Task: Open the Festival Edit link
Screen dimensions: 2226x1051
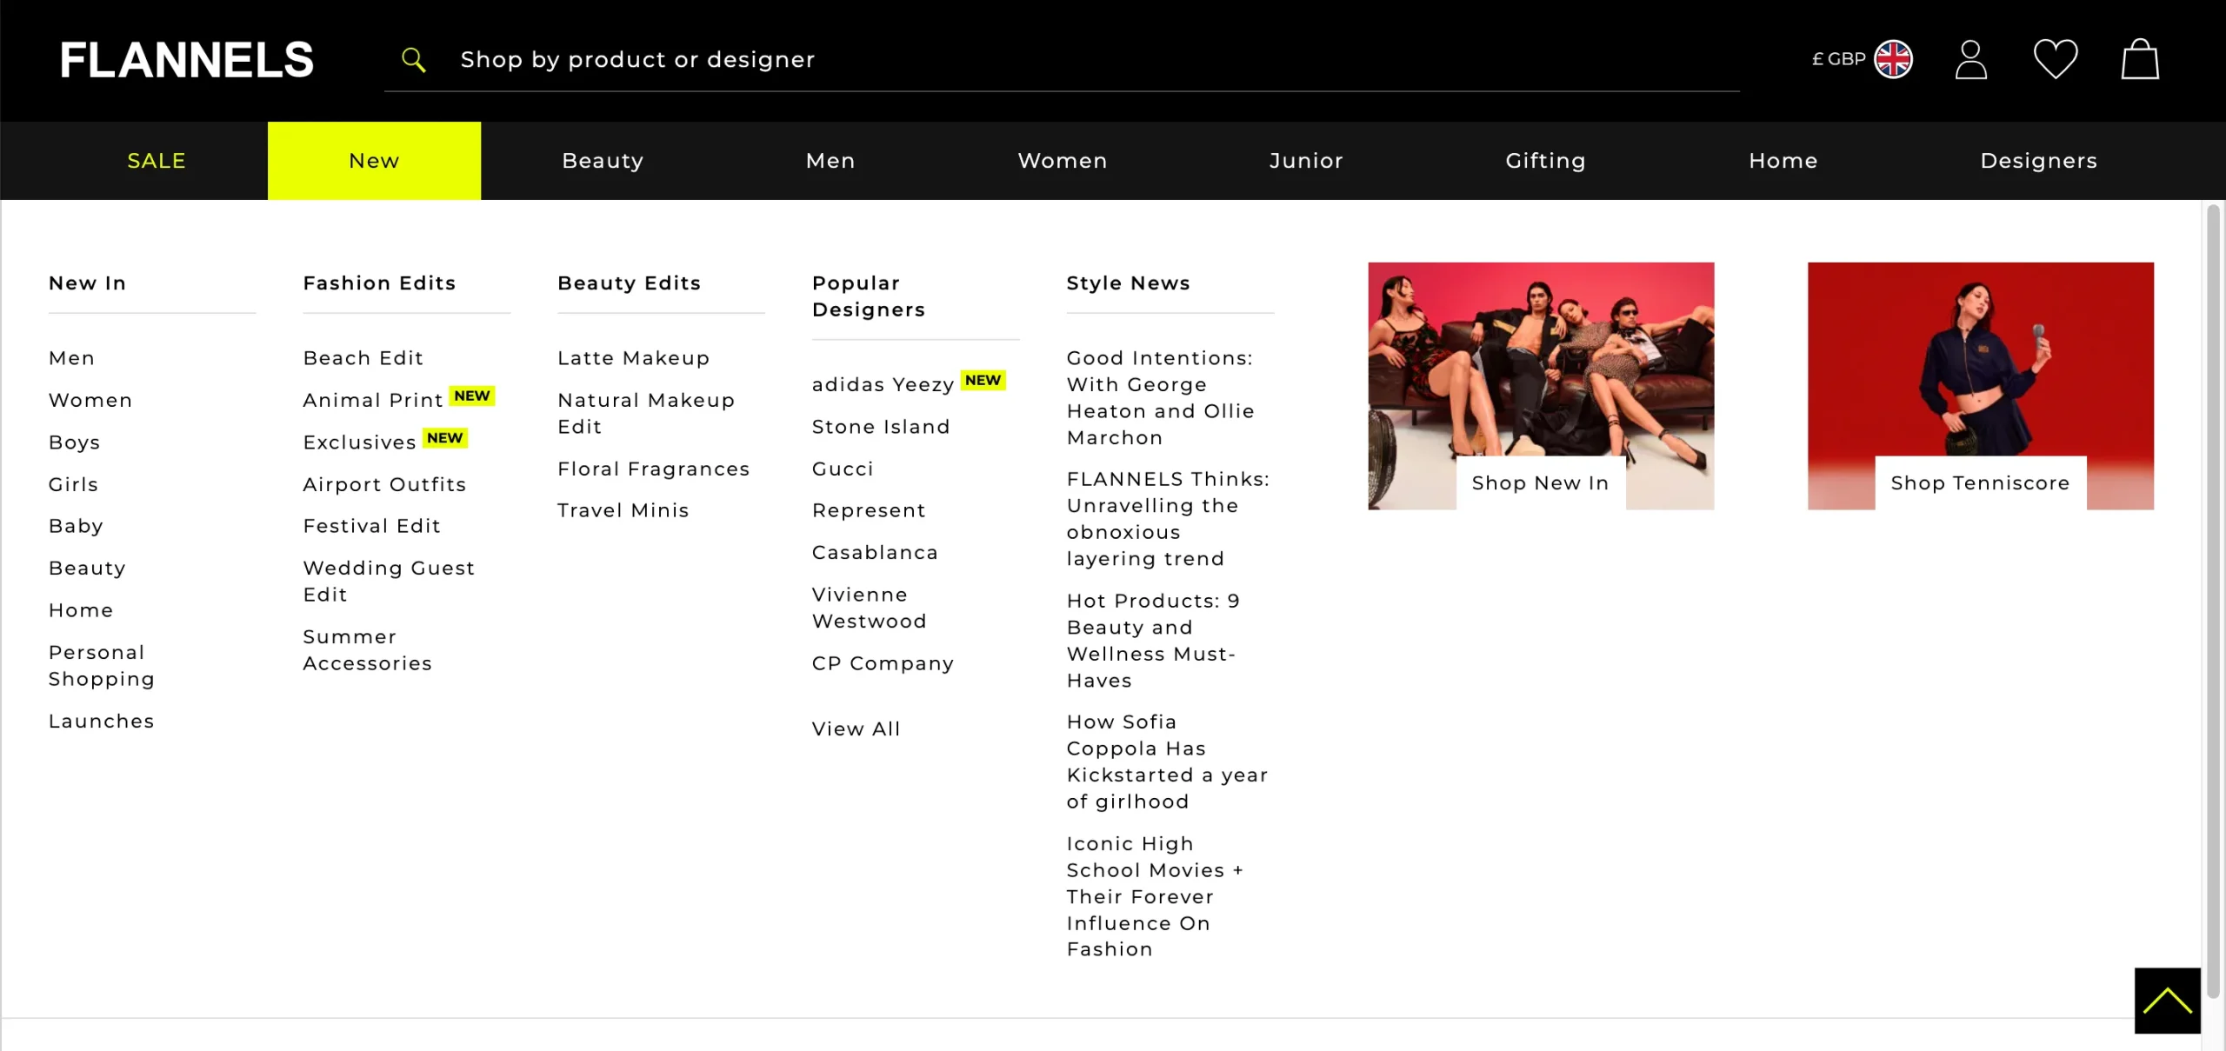Action: coord(371,526)
